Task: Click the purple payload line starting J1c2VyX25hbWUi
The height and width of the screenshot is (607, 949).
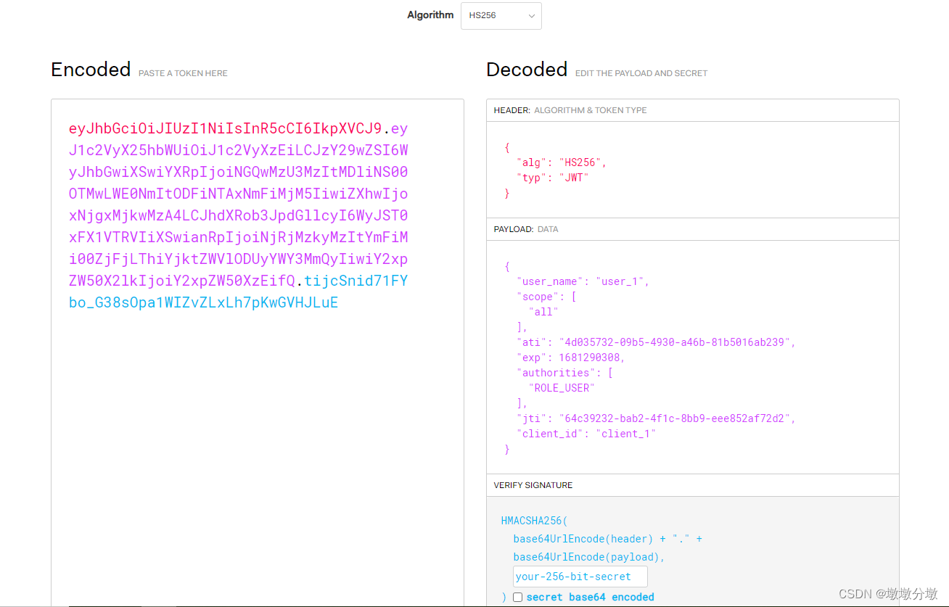Action: tap(238, 151)
